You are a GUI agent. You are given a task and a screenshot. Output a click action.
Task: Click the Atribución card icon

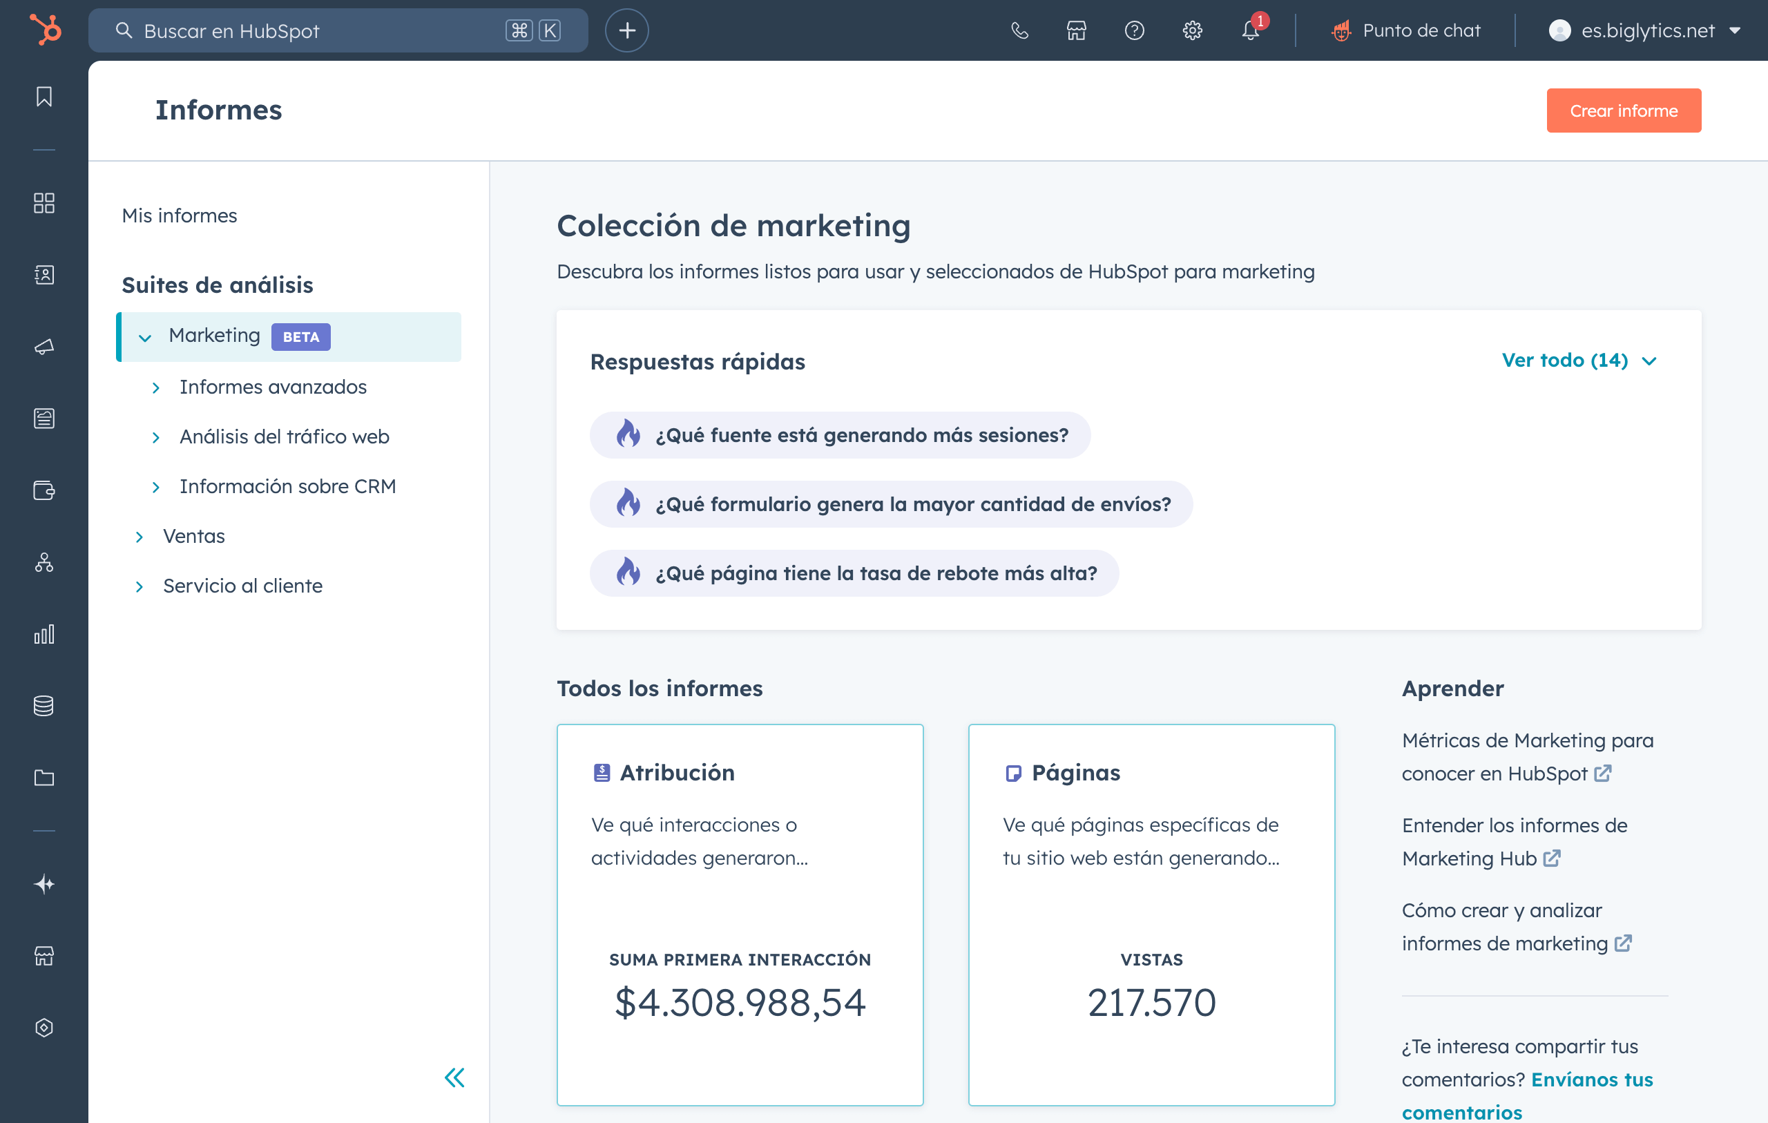pos(602,773)
